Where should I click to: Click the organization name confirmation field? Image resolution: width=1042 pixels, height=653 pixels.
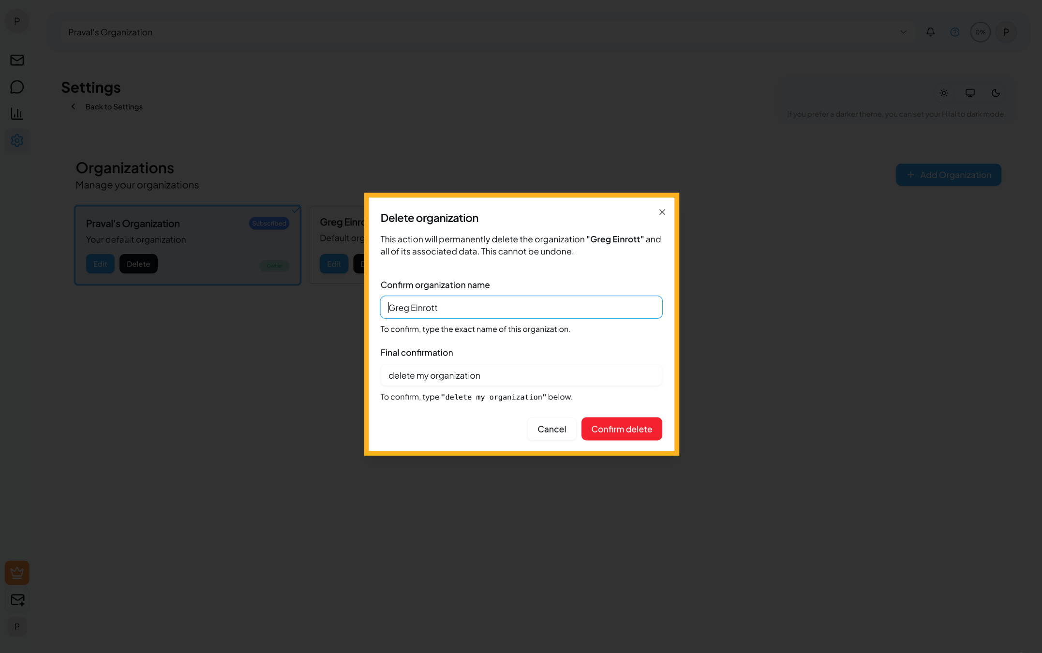click(x=521, y=307)
